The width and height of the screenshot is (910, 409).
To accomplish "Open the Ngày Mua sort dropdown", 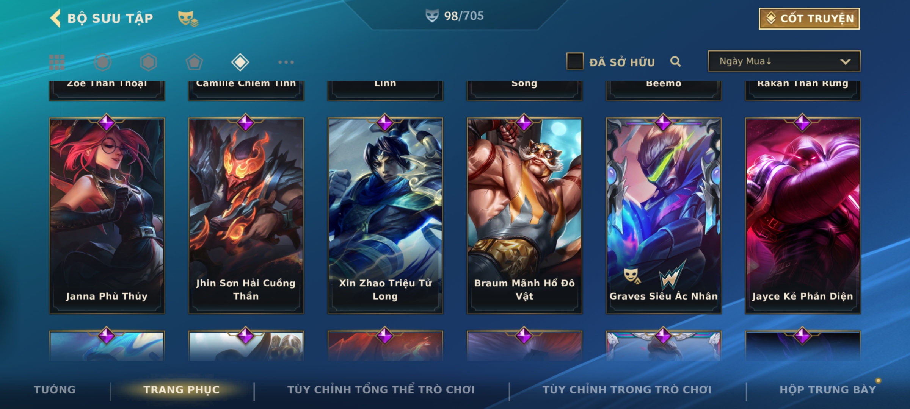I will [x=784, y=61].
